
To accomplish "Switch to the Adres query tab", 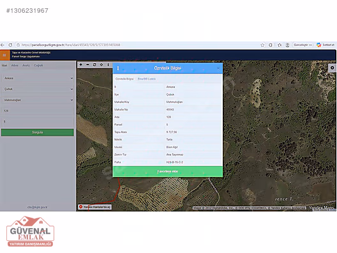I will click(15, 65).
